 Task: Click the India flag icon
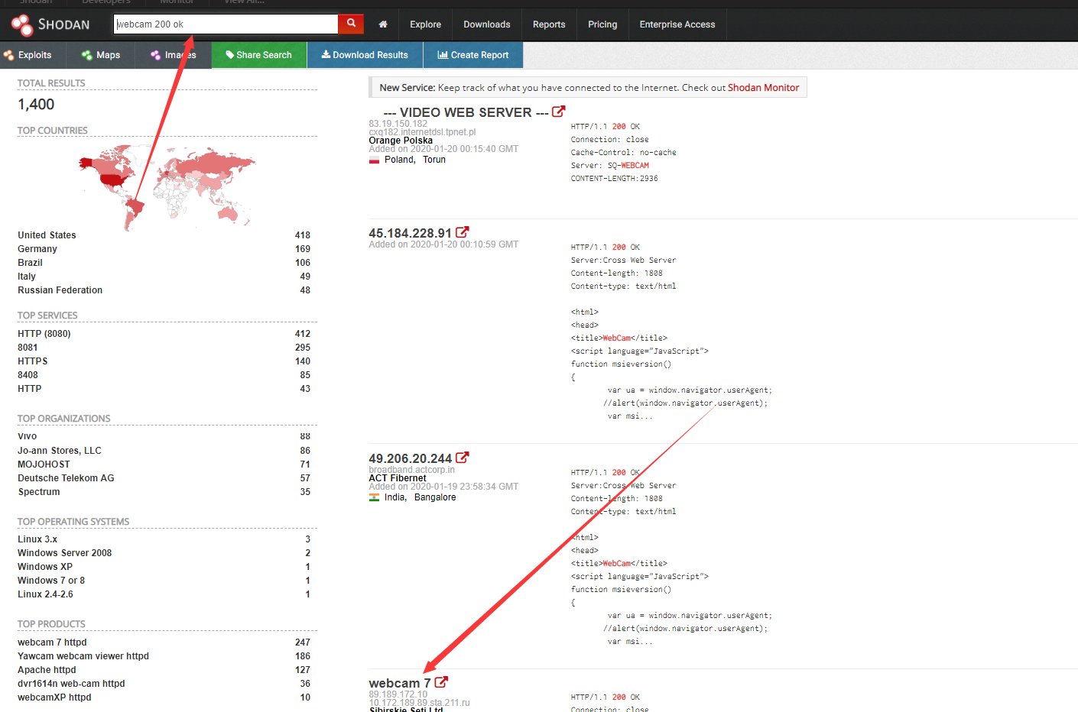tap(375, 497)
